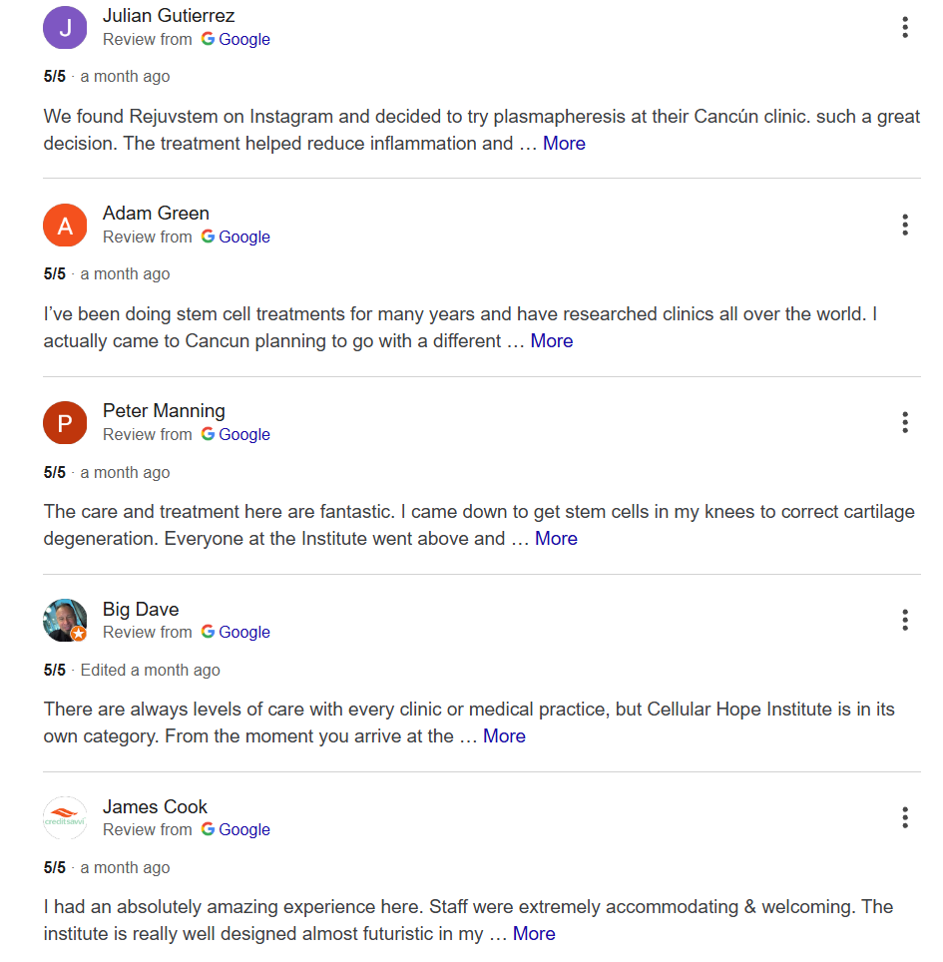The height and width of the screenshot is (962, 943).
Task: Expand James Cook's review with More
Action: point(534,933)
